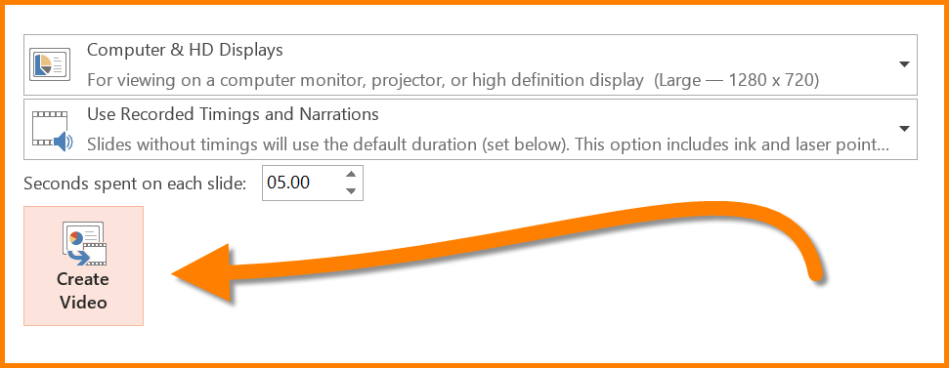This screenshot has height=368, width=949.
Task: Click the 'Slides without timings' description line
Action: click(489, 144)
